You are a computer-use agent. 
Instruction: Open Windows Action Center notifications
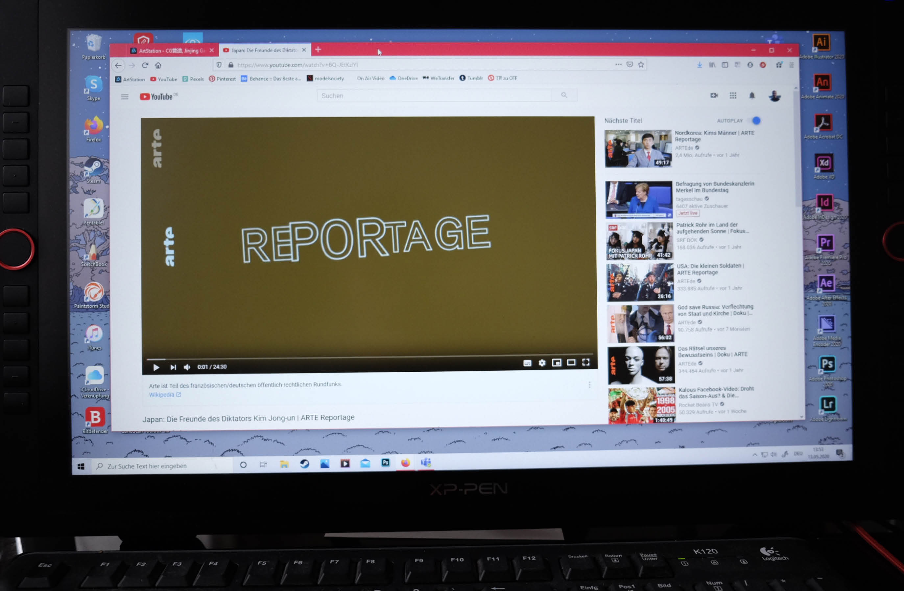pyautogui.click(x=840, y=453)
